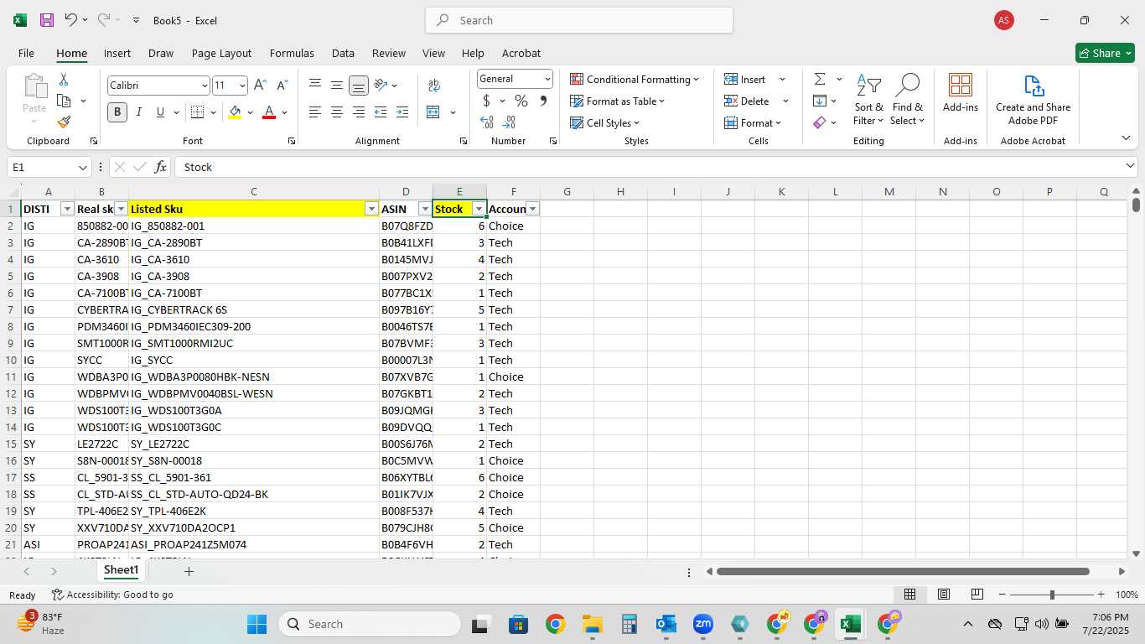
Task: Save the workbook using the Save icon
Action: 47,20
